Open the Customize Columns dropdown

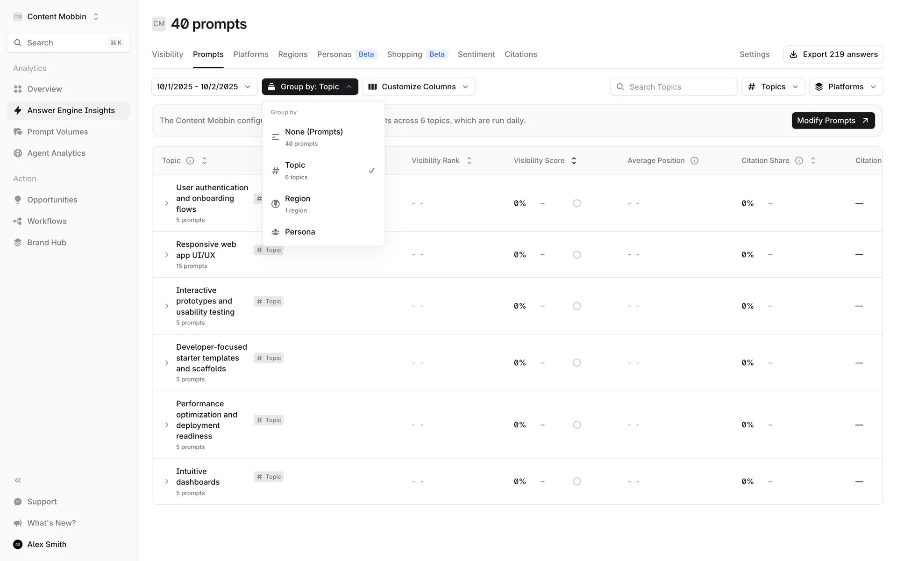click(x=419, y=86)
